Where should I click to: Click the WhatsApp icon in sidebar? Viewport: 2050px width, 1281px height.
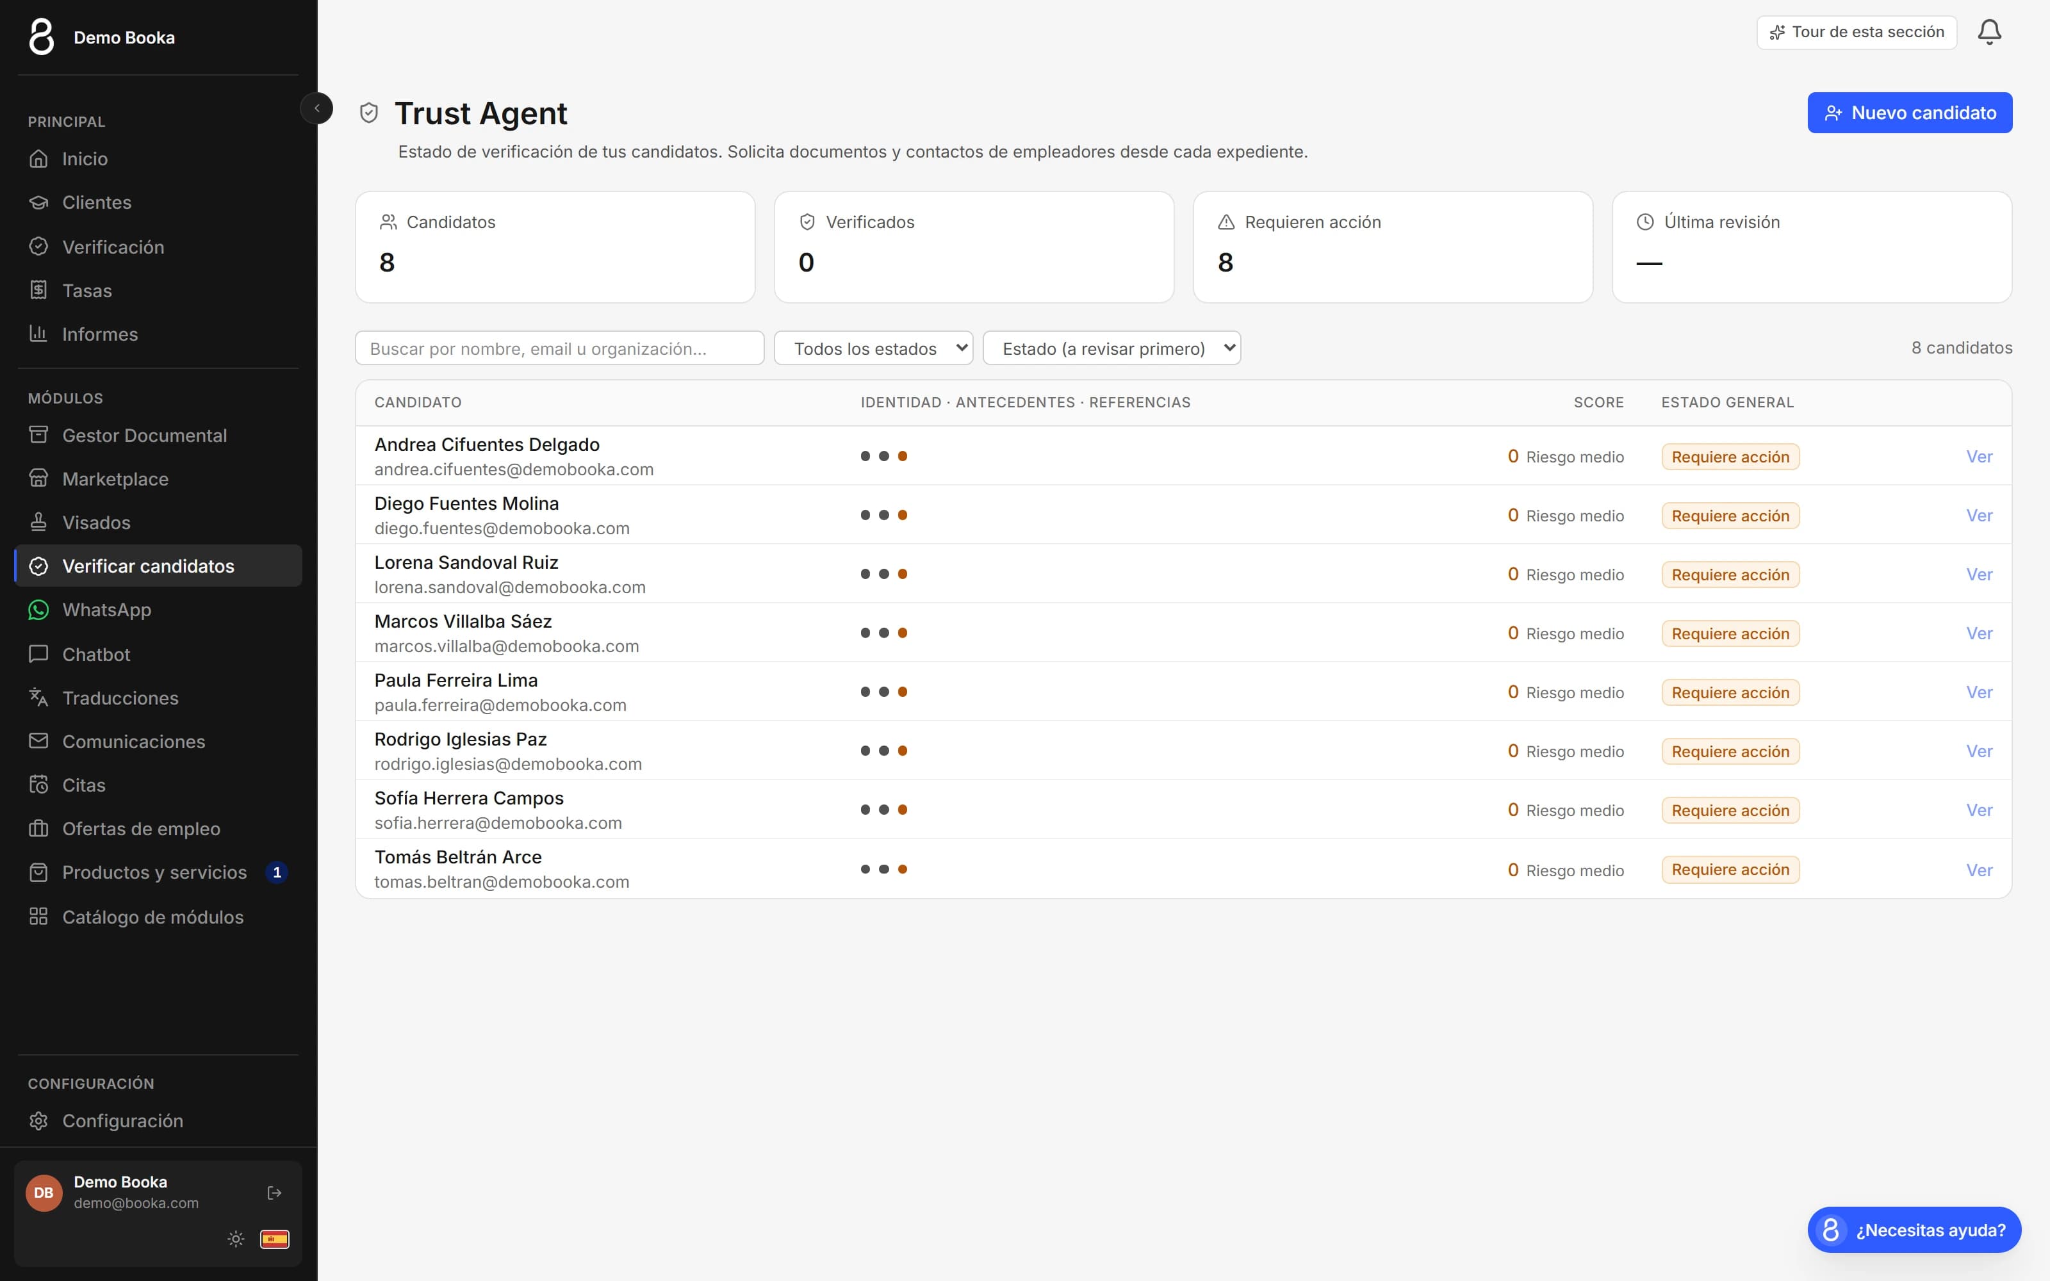tap(38, 610)
